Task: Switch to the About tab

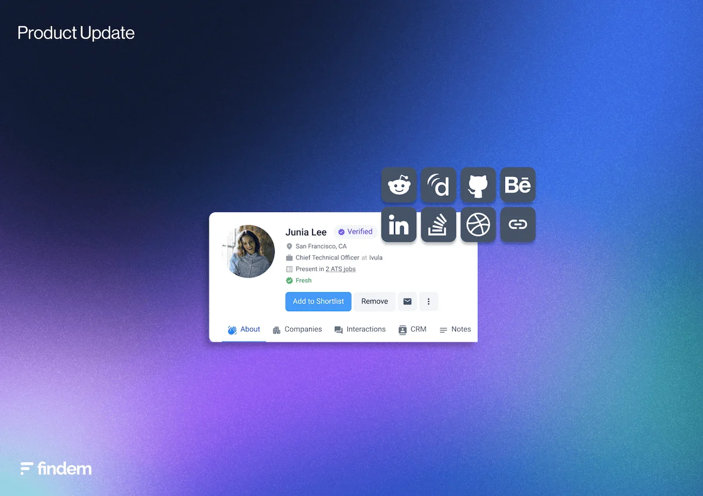Action: 244,330
